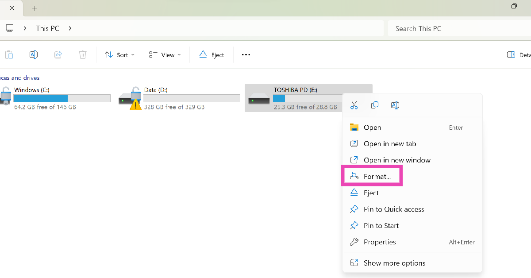Click the Cut icon in the context menu
Screen dimensions: 531x278
click(x=354, y=105)
